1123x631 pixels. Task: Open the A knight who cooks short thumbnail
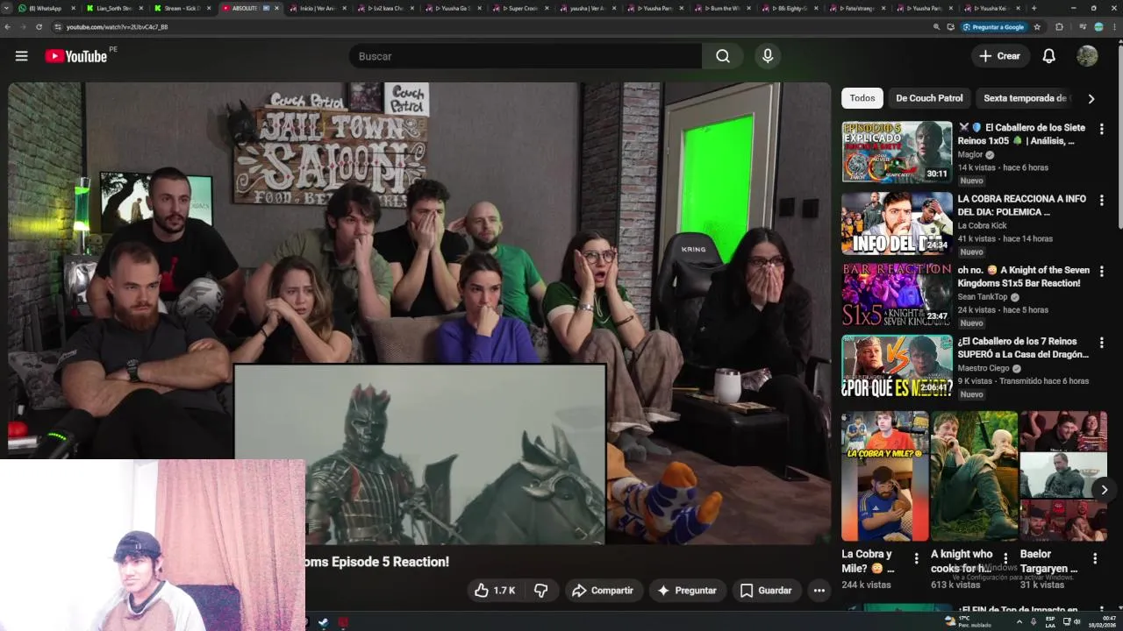coord(974,476)
